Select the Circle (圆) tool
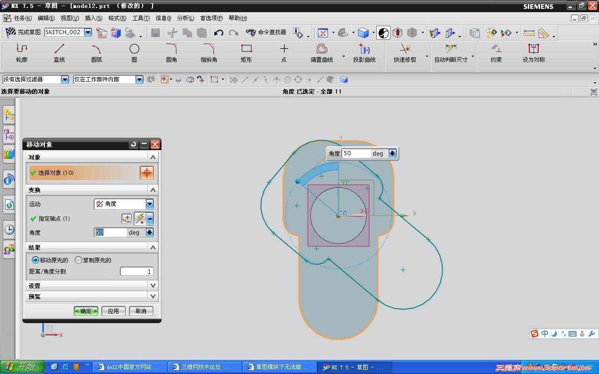Image resolution: width=599 pixels, height=374 pixels. (134, 53)
